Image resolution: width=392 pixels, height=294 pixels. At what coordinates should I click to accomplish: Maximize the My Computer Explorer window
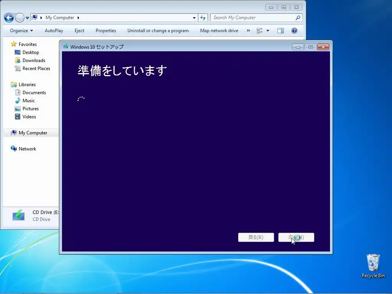click(284, 7)
